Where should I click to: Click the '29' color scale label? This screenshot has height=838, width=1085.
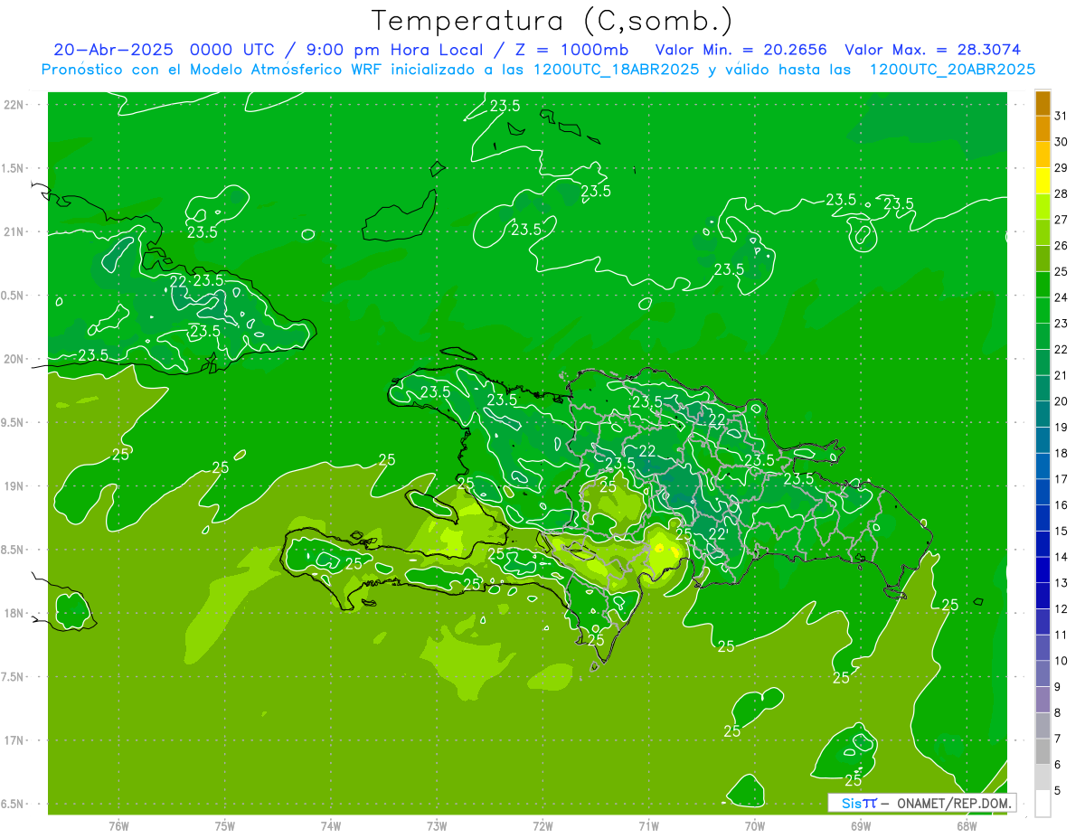point(1061,167)
